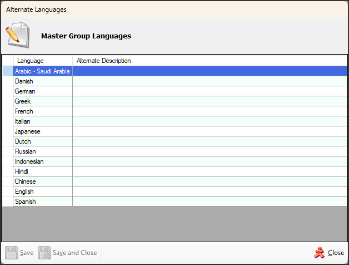
Task: Edit Alternate Description cell for Hindi
Action: [210, 171]
